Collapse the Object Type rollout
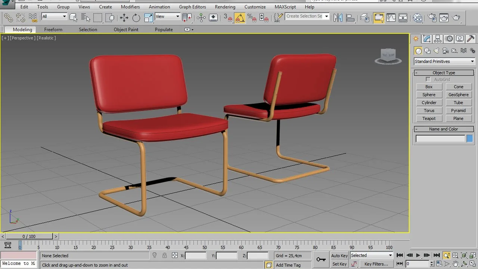Screen dimensions: 478x269 (x=444, y=73)
